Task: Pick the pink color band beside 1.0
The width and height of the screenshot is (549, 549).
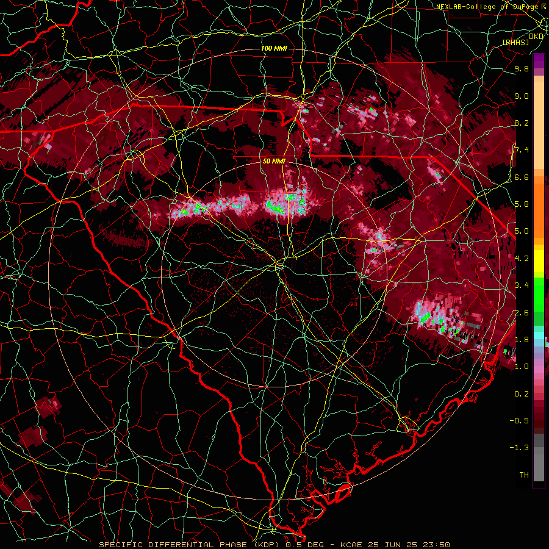Action: click(539, 368)
